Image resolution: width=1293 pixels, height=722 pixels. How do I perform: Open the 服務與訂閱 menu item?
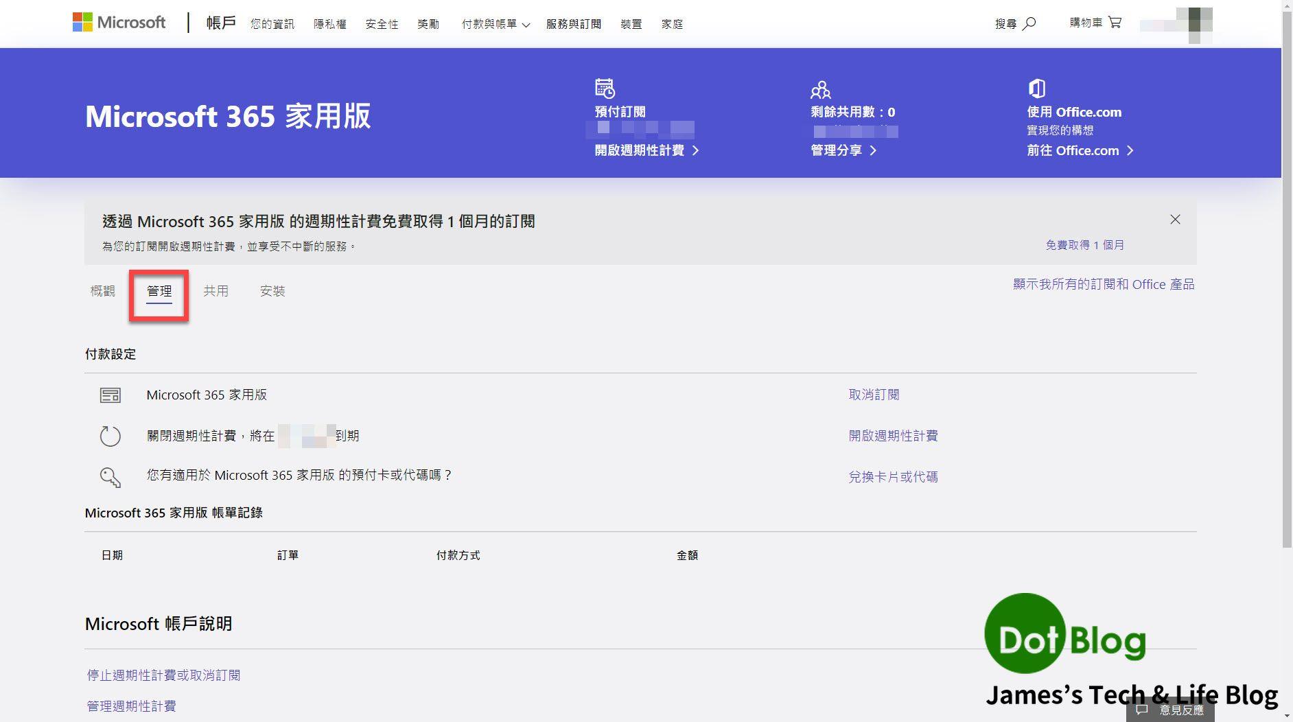573,24
